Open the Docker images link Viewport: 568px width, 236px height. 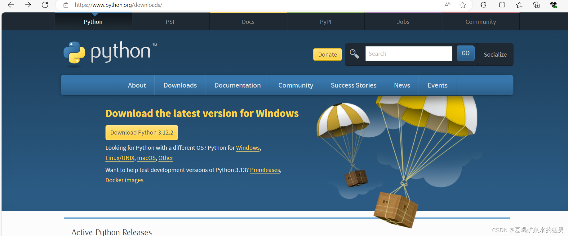coord(124,180)
